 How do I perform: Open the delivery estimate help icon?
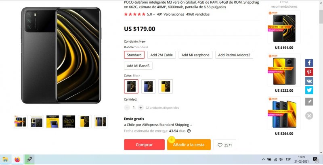click(x=189, y=131)
